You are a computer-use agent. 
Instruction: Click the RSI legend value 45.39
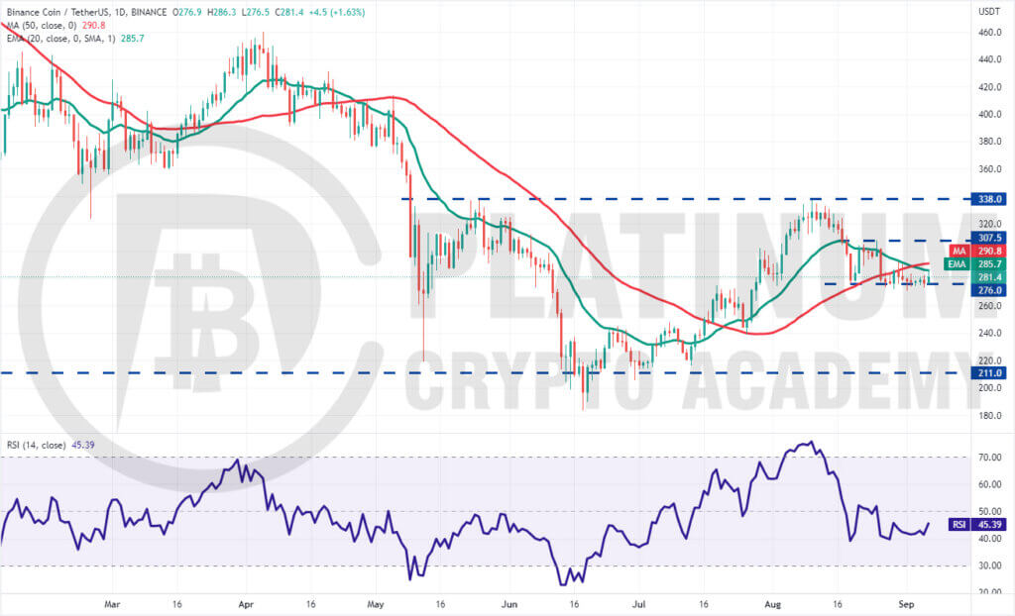[x=83, y=446]
